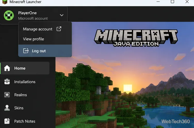This screenshot has width=194, height=128.
Task: Open the Realms section
Action: pyautogui.click(x=25, y=95)
